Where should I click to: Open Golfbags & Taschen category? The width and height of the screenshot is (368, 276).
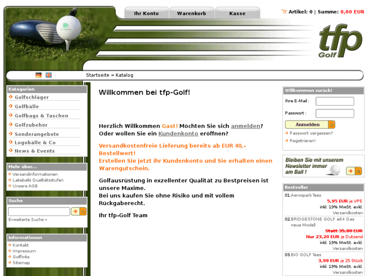[42, 116]
